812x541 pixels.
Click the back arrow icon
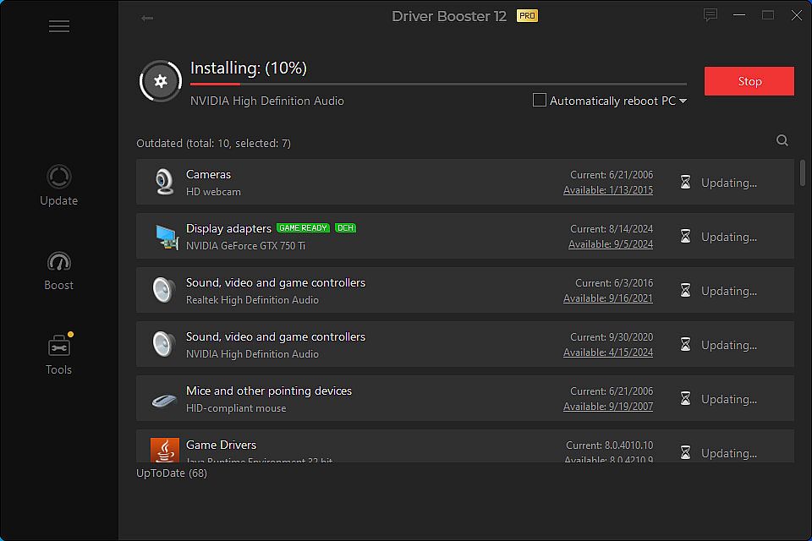pos(147,18)
